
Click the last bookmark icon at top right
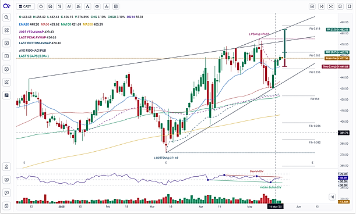[x=350, y=6]
